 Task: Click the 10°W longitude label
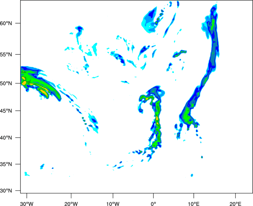(113, 204)
